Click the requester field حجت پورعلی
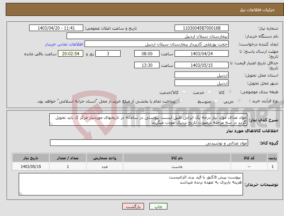 click(x=157, y=44)
